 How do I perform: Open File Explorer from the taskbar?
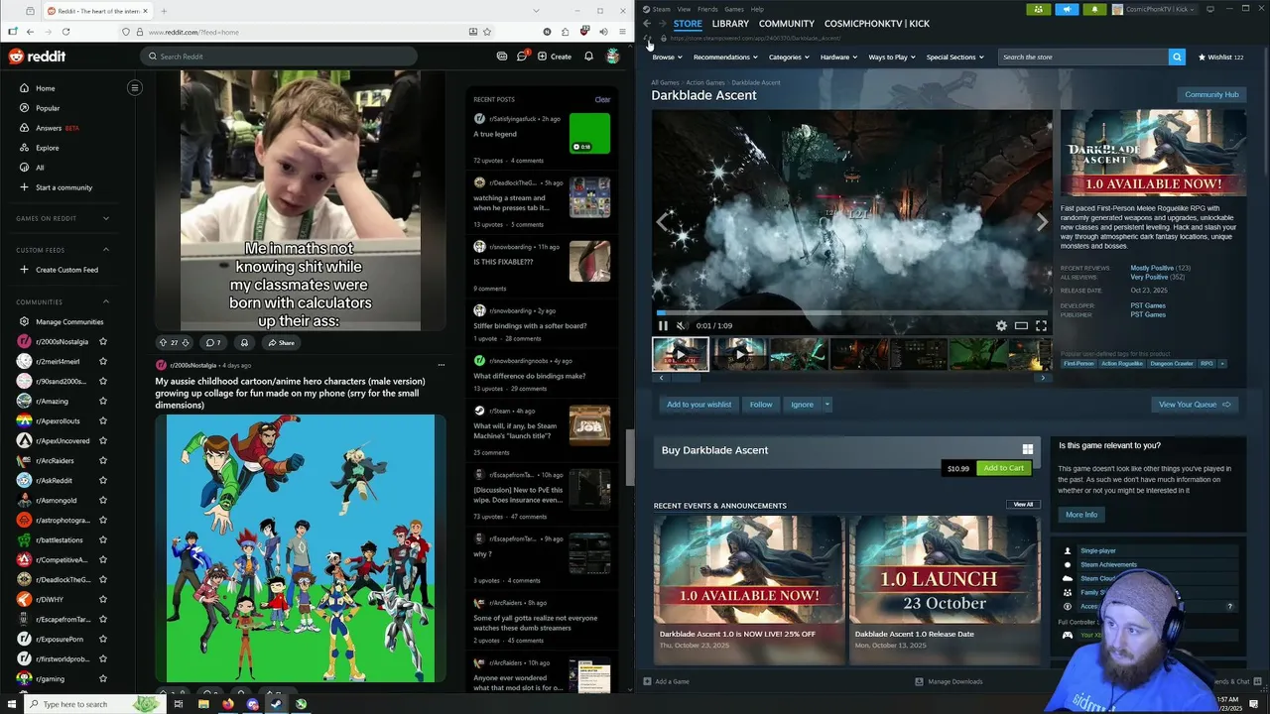click(x=202, y=704)
